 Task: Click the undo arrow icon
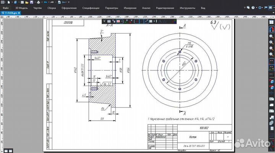45,2
